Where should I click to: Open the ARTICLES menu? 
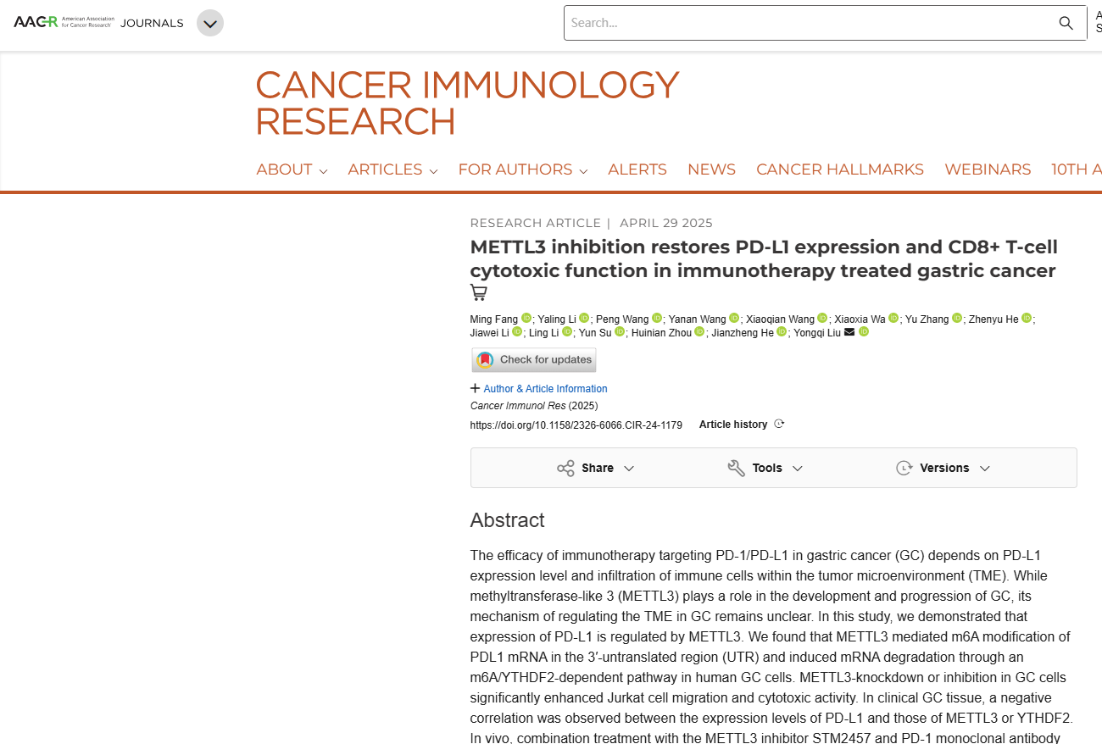tap(392, 169)
